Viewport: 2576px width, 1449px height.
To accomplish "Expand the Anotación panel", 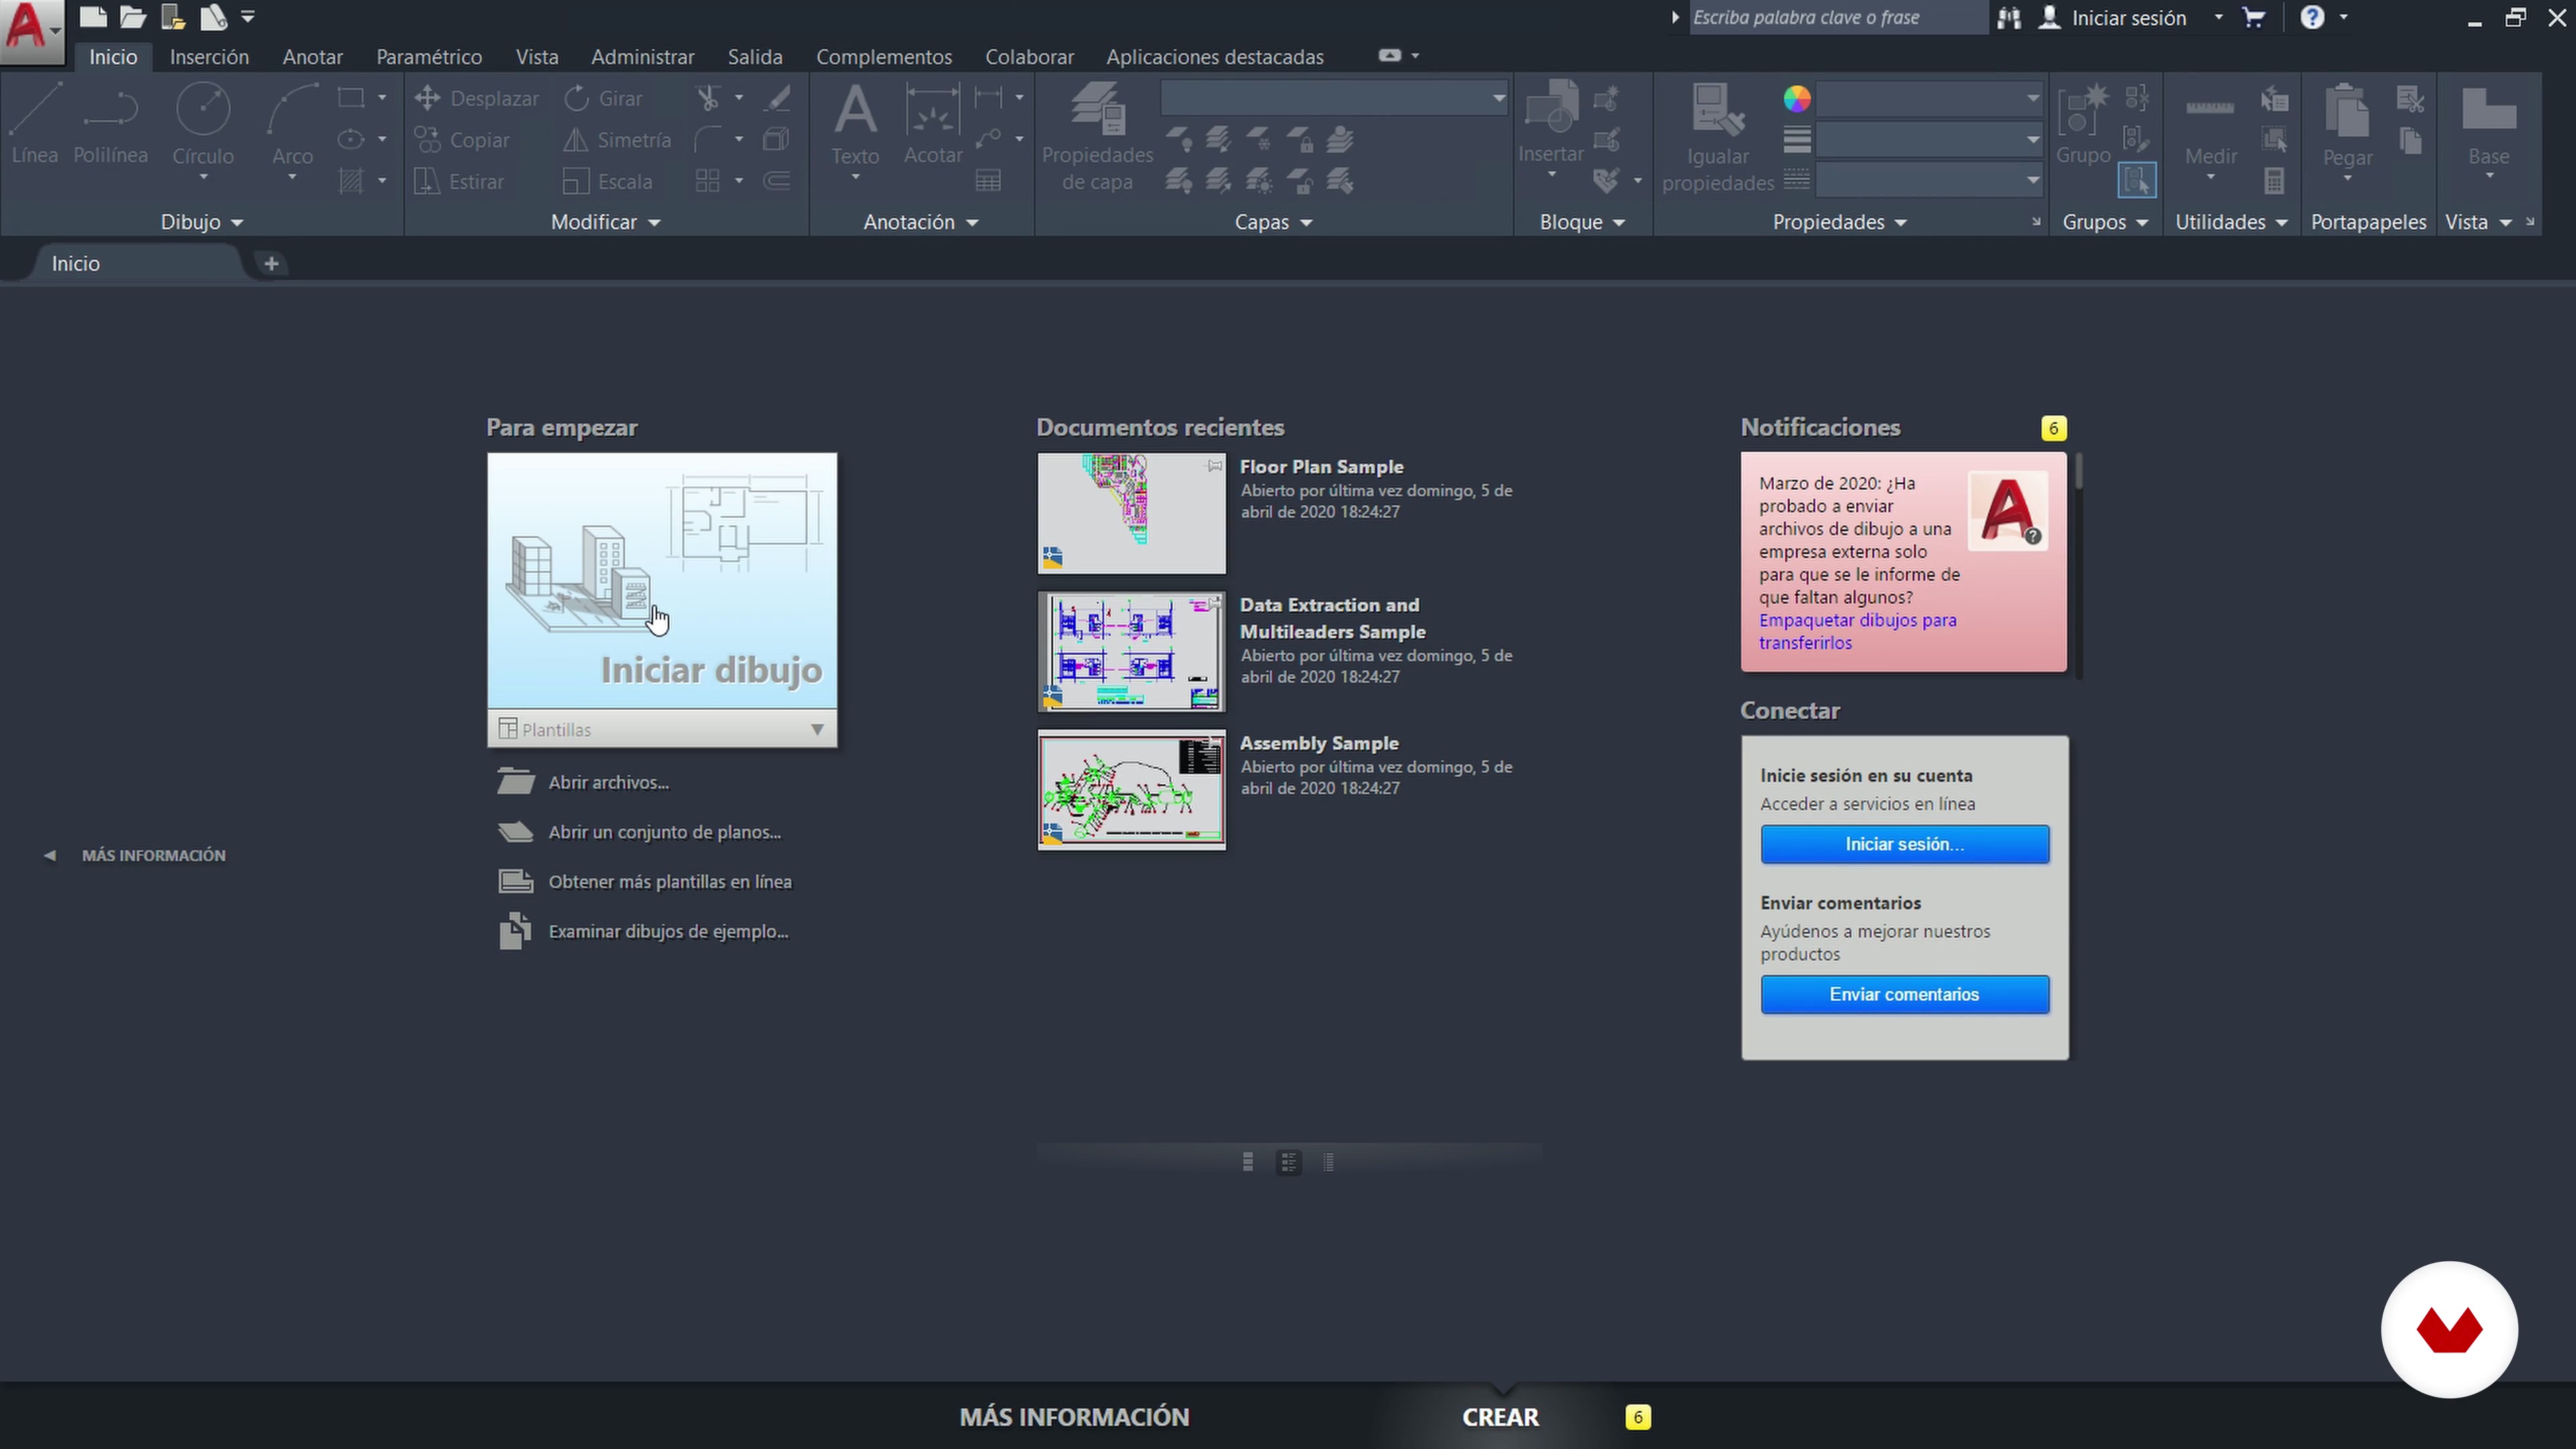I will [x=920, y=222].
